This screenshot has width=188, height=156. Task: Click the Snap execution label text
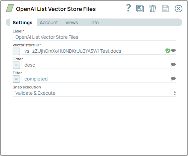[27, 87]
